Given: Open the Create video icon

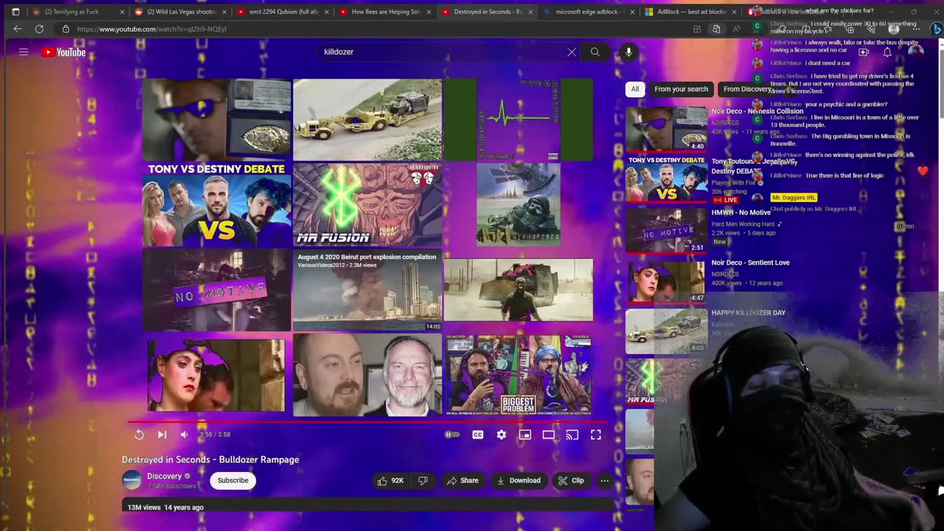Looking at the screenshot, I should pos(864,52).
